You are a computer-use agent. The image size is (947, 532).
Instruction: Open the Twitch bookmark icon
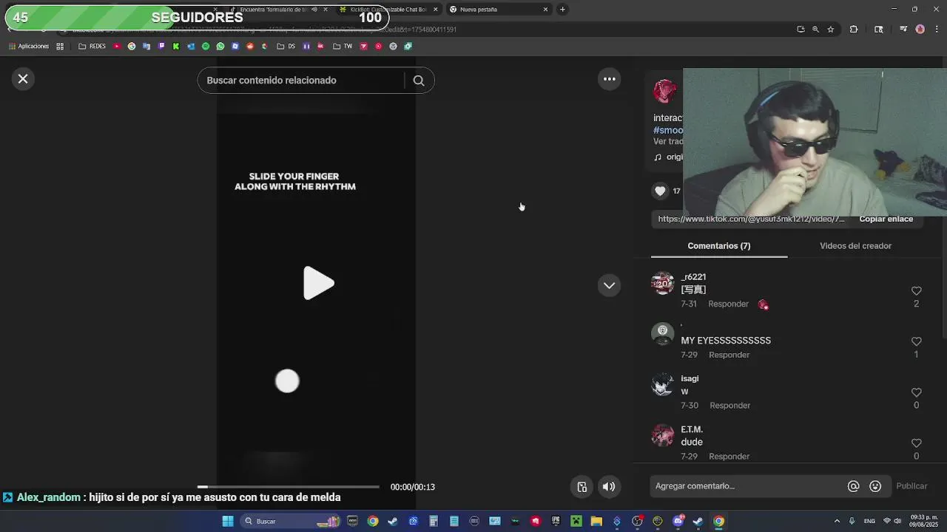[x=161, y=47]
